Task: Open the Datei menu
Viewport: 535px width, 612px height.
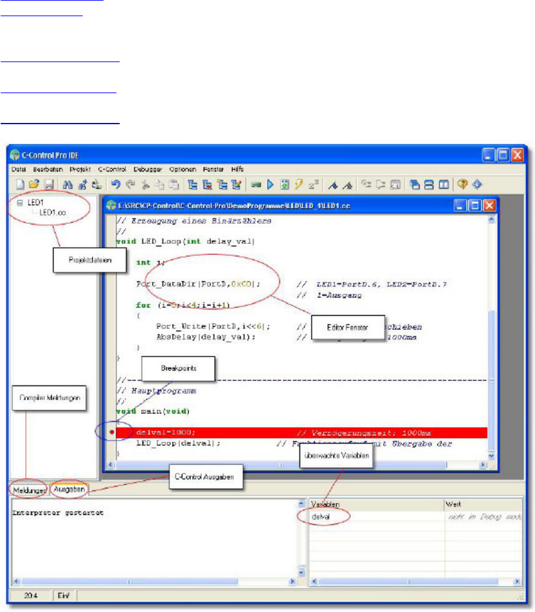Action: 19,169
